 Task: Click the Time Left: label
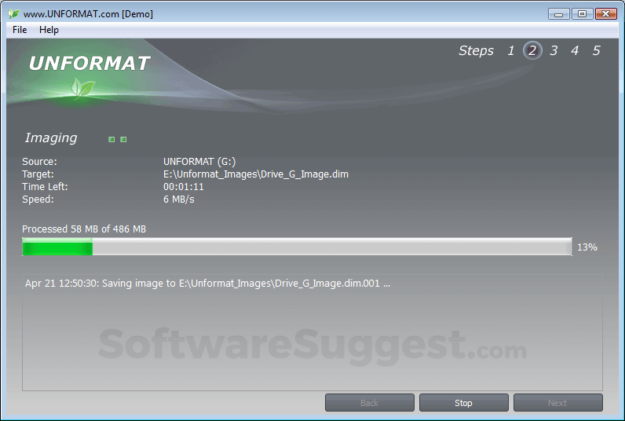[45, 187]
